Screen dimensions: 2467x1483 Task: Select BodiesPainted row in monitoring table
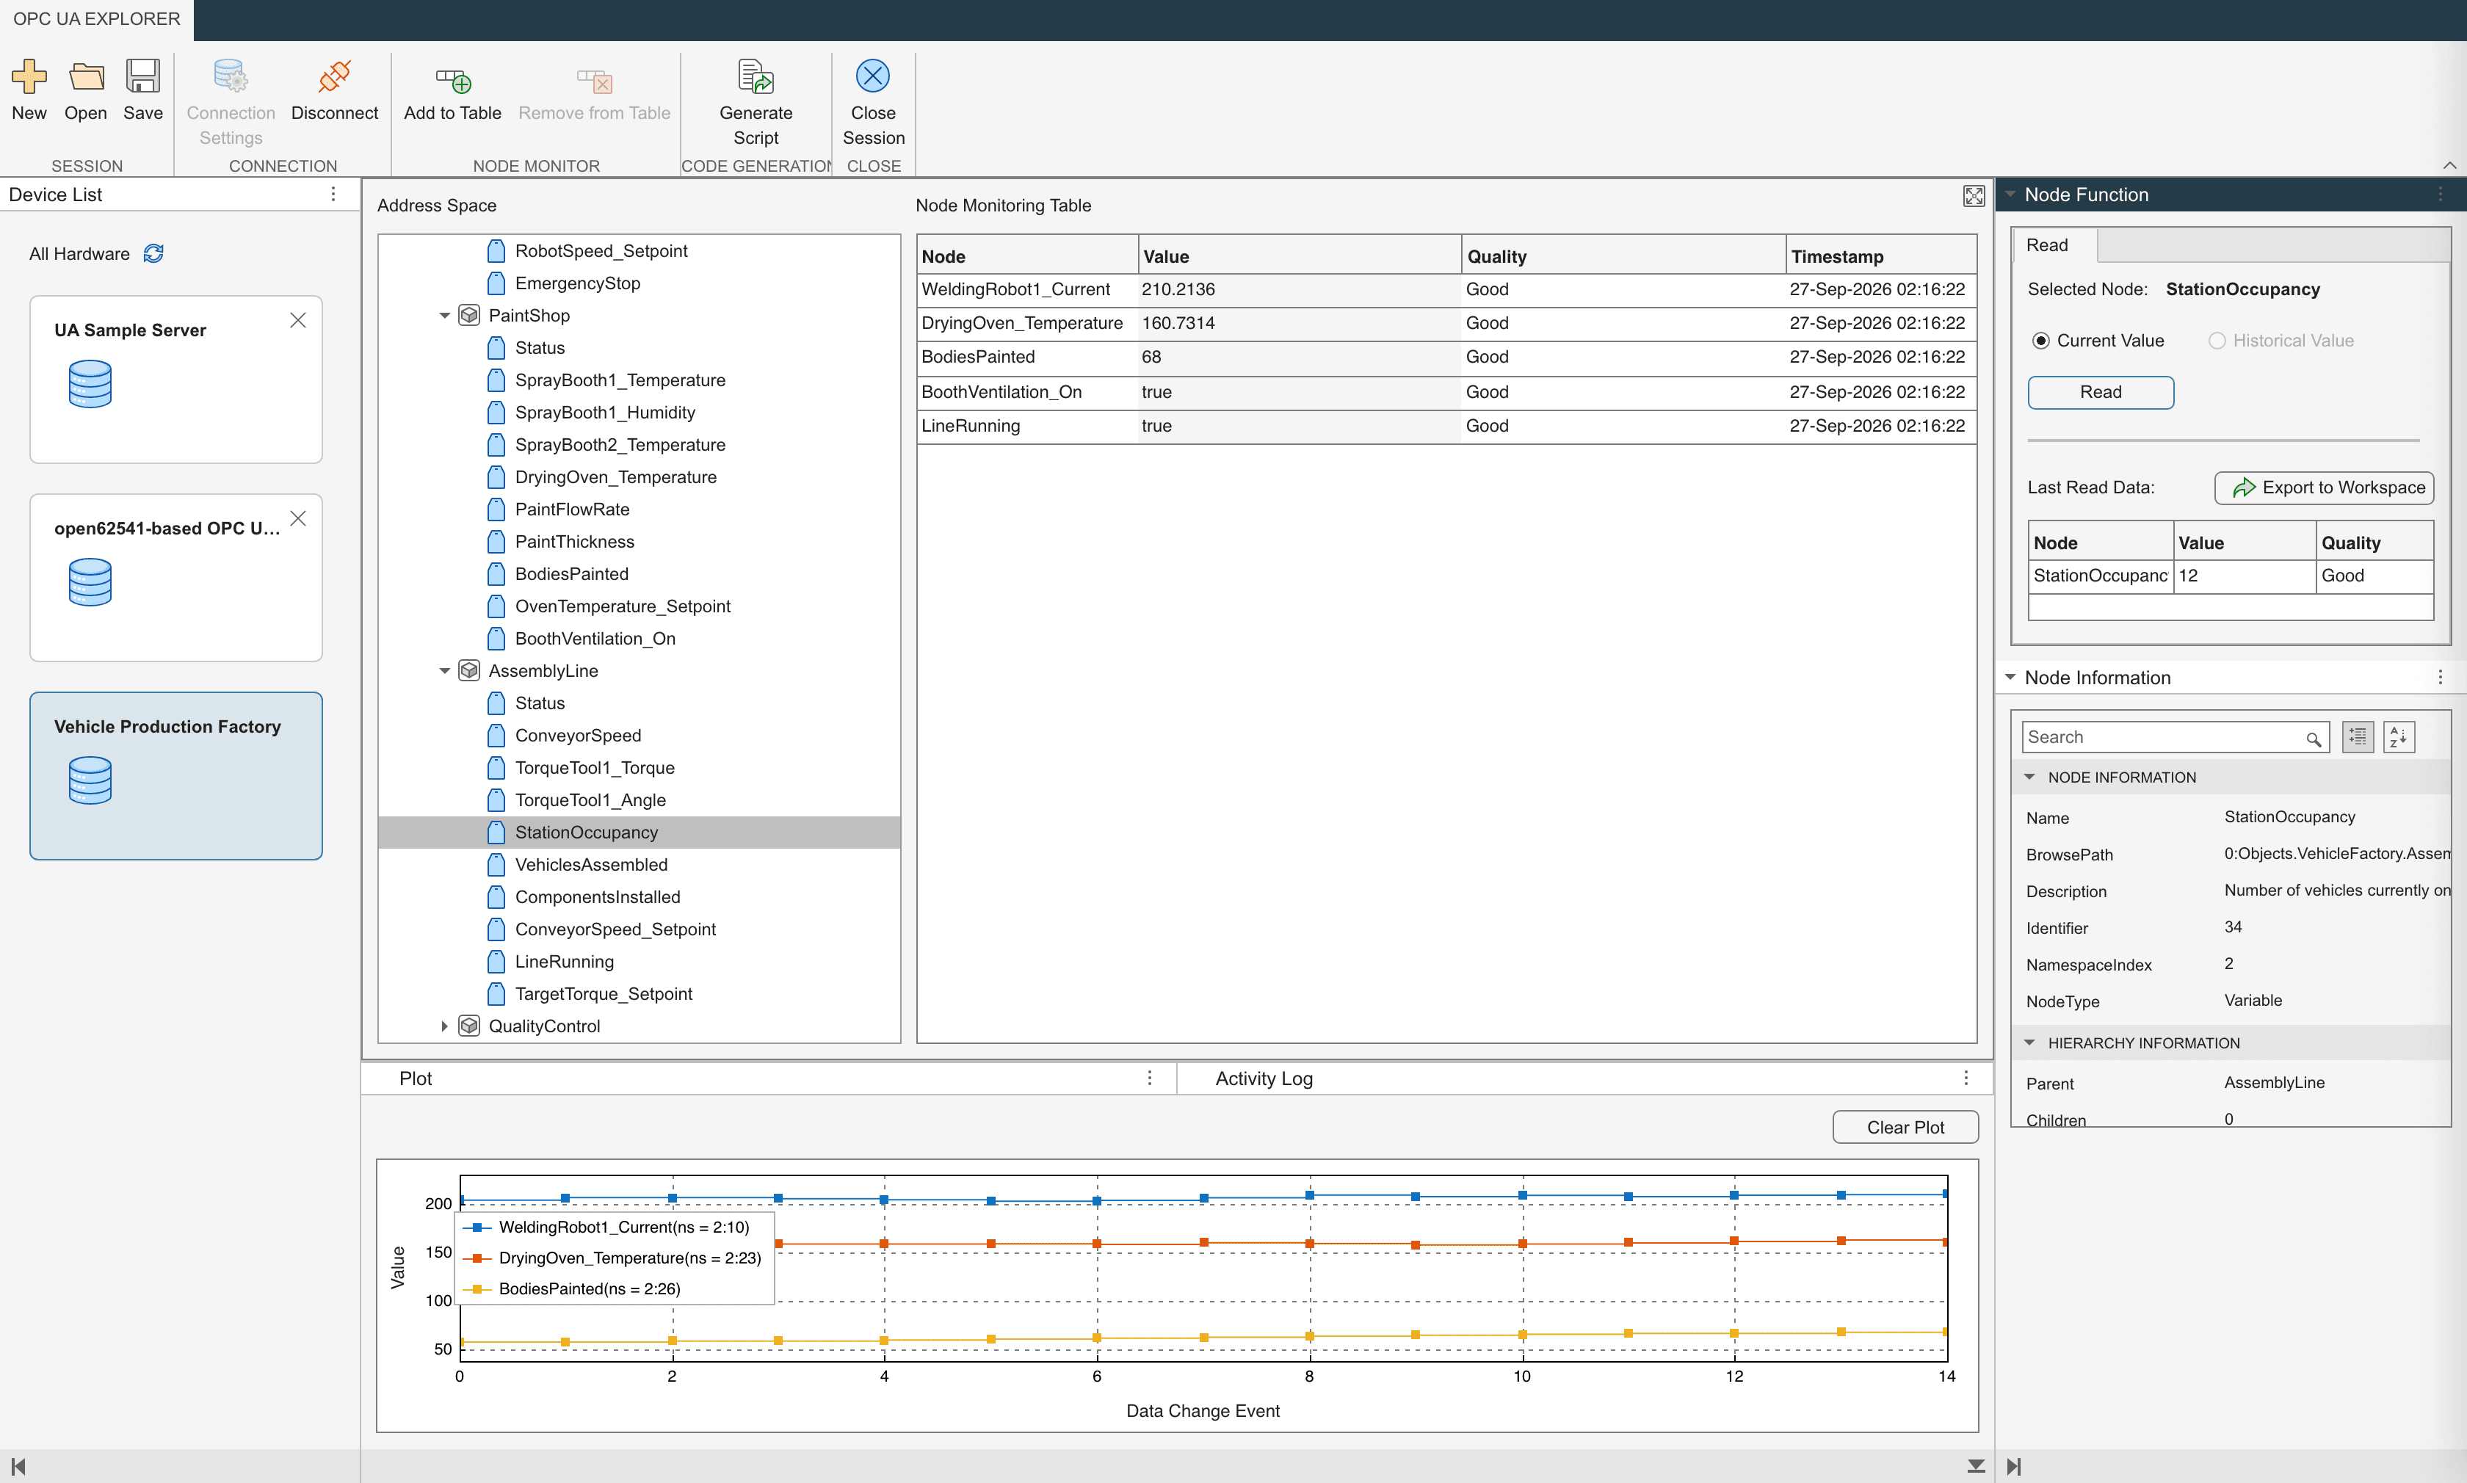(1446, 358)
